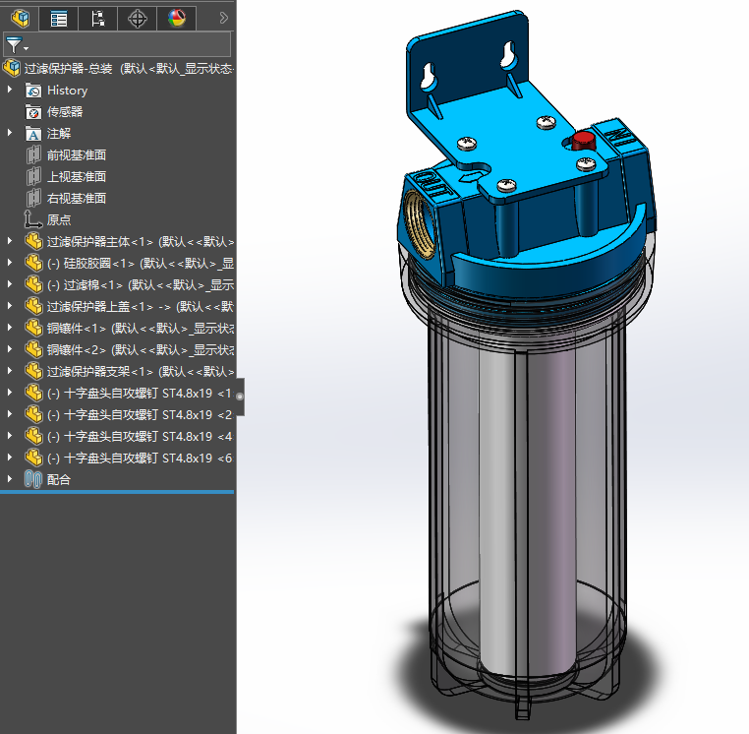Expand the ST4.8x19 <2 screw component
This screenshot has width=749, height=734.
click(x=10, y=413)
